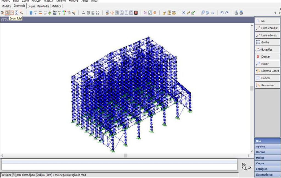The width and height of the screenshot is (281, 178).
Task: Click the orange axes arrows icon
Action: pos(112,13)
